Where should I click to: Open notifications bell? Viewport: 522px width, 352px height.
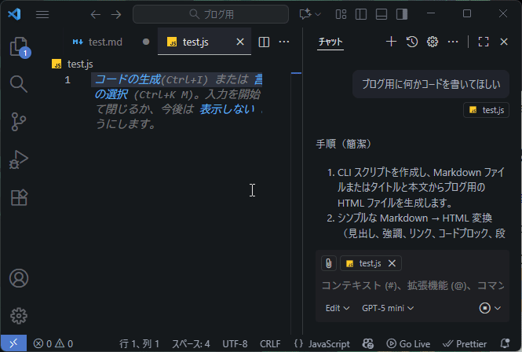tap(505, 343)
